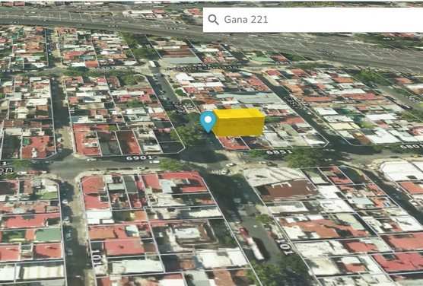Viewport: 423px width, 286px height.
Task: Select the yellow highlighted 3D building
Action: (238, 122)
